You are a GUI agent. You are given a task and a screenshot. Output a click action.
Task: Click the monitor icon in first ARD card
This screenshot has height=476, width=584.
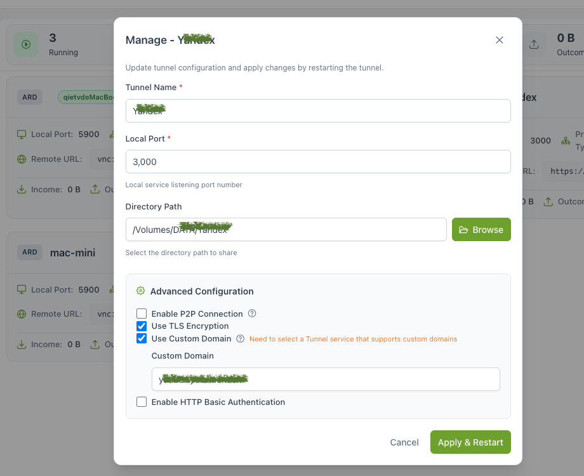pos(22,135)
